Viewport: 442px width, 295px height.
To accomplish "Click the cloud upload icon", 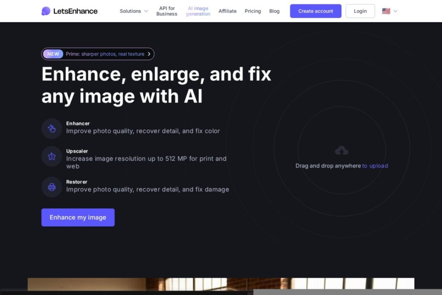I will [x=341, y=151].
